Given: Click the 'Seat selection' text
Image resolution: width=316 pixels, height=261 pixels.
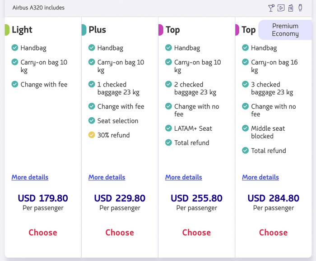Looking at the screenshot, I should [118, 121].
